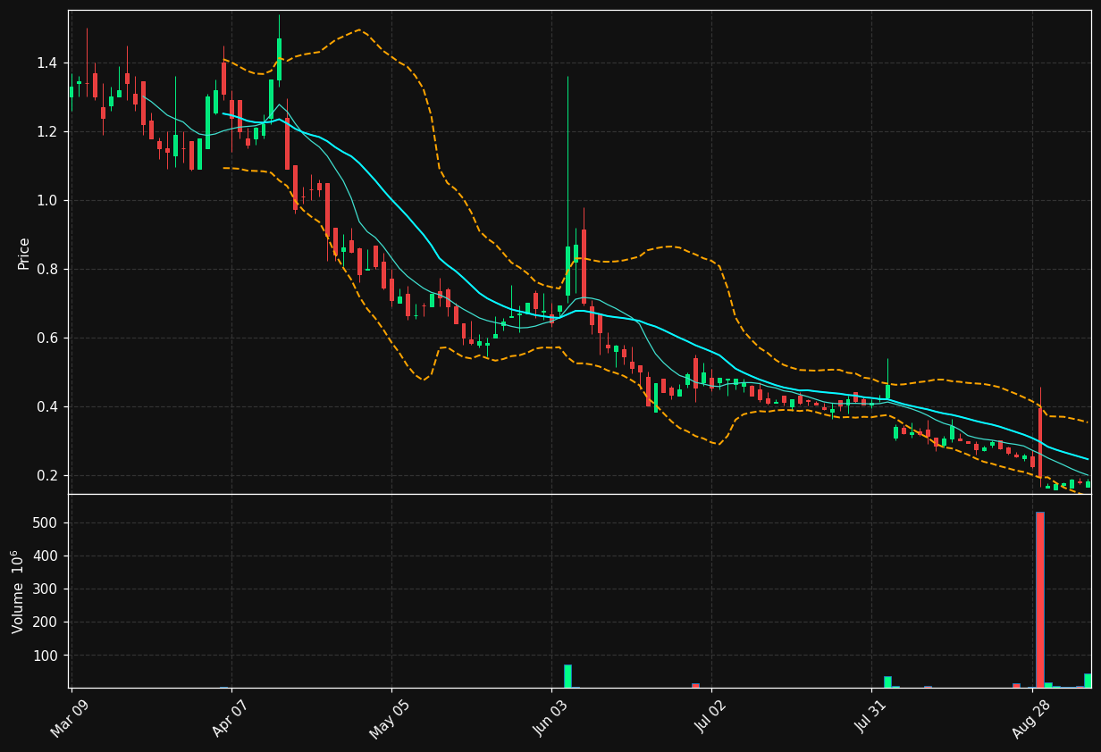
Task: Click the May 05 date label
Action: click(x=389, y=718)
